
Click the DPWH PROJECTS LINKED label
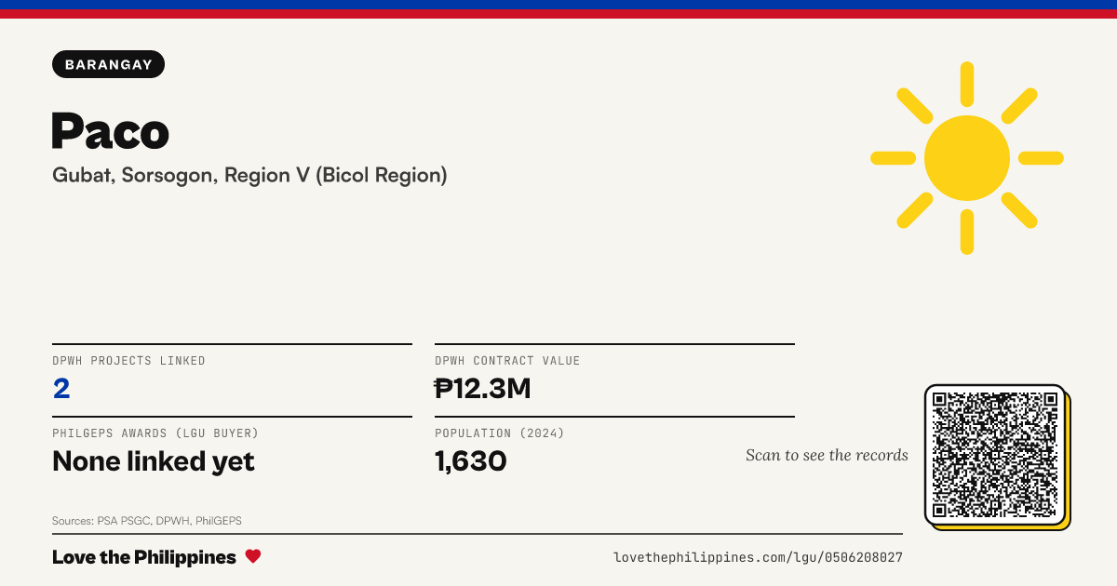pos(128,361)
